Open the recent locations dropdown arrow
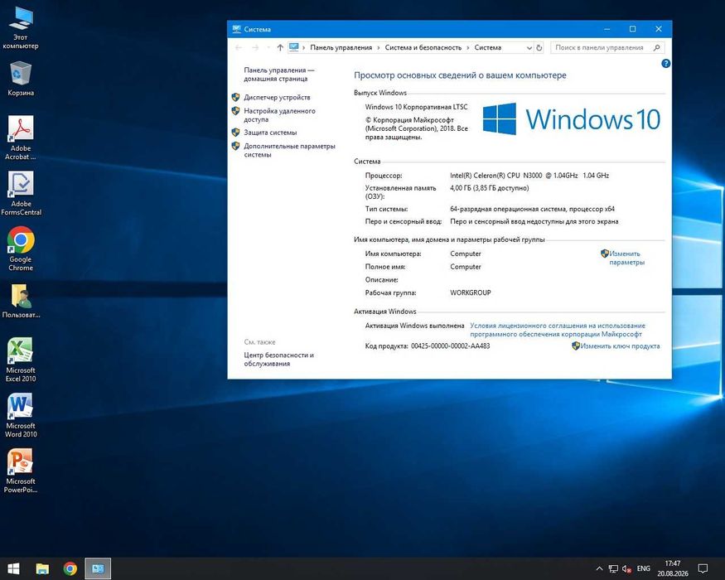 point(268,47)
